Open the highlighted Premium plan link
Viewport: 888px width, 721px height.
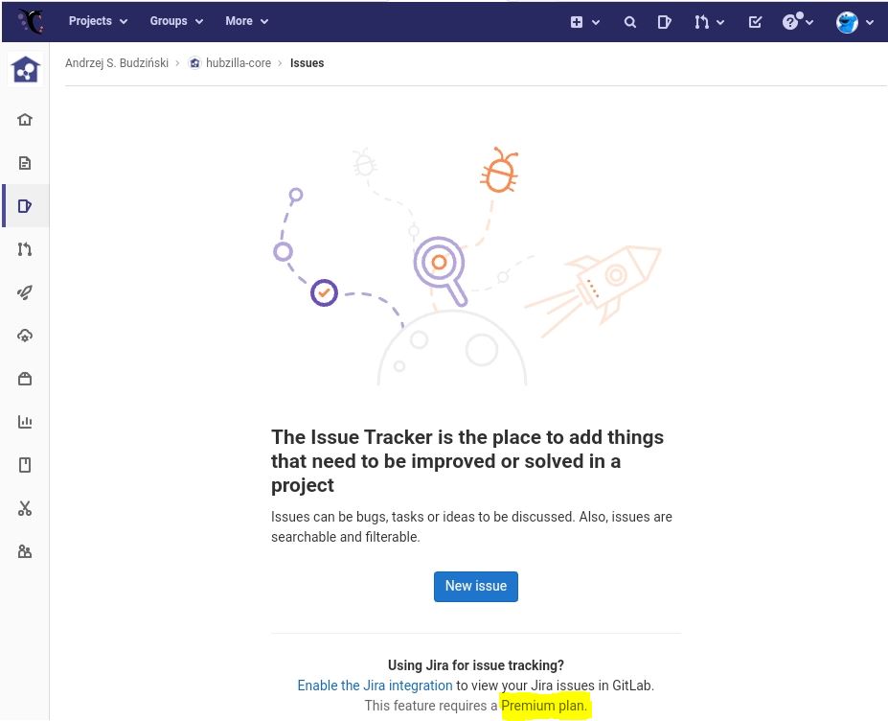(543, 706)
